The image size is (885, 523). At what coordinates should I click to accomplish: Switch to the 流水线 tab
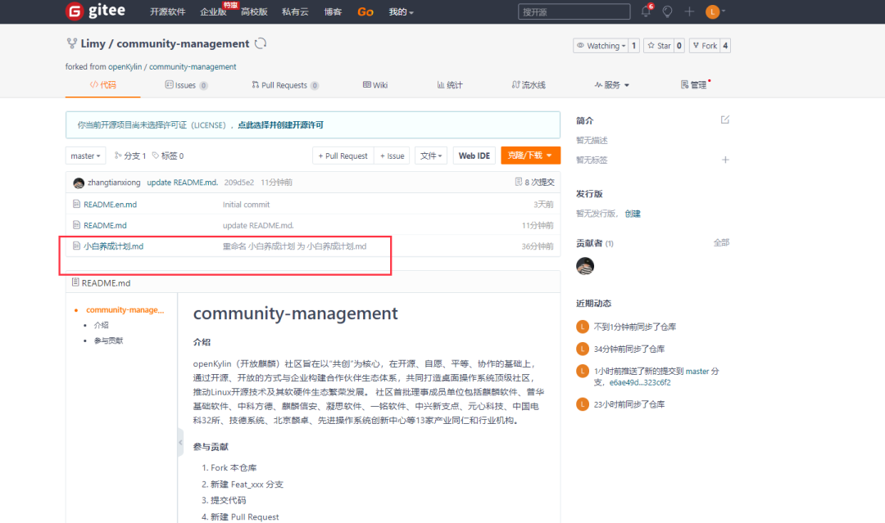[529, 85]
